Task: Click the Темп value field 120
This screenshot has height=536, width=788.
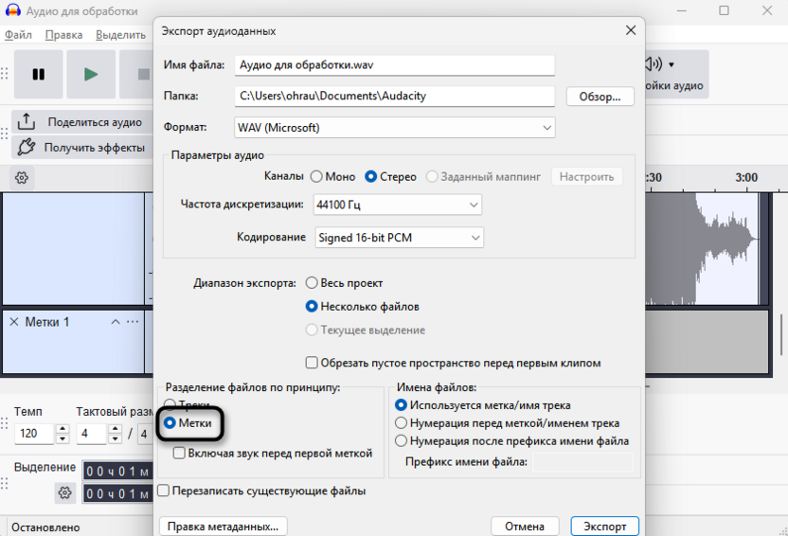Action: (x=34, y=434)
